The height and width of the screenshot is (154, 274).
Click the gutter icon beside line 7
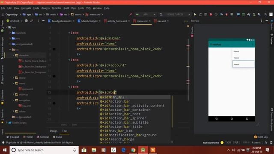click(54, 49)
